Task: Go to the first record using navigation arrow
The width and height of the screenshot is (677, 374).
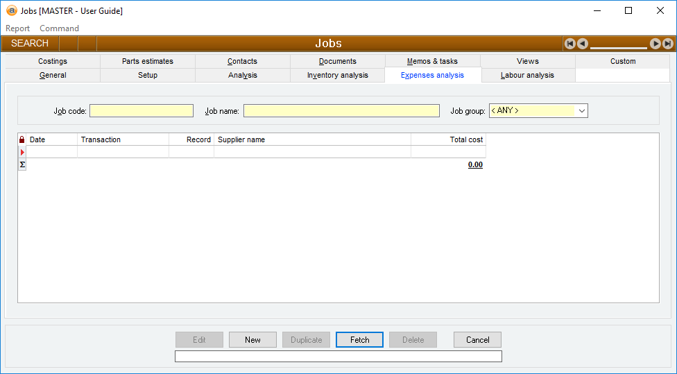Action: pos(570,44)
